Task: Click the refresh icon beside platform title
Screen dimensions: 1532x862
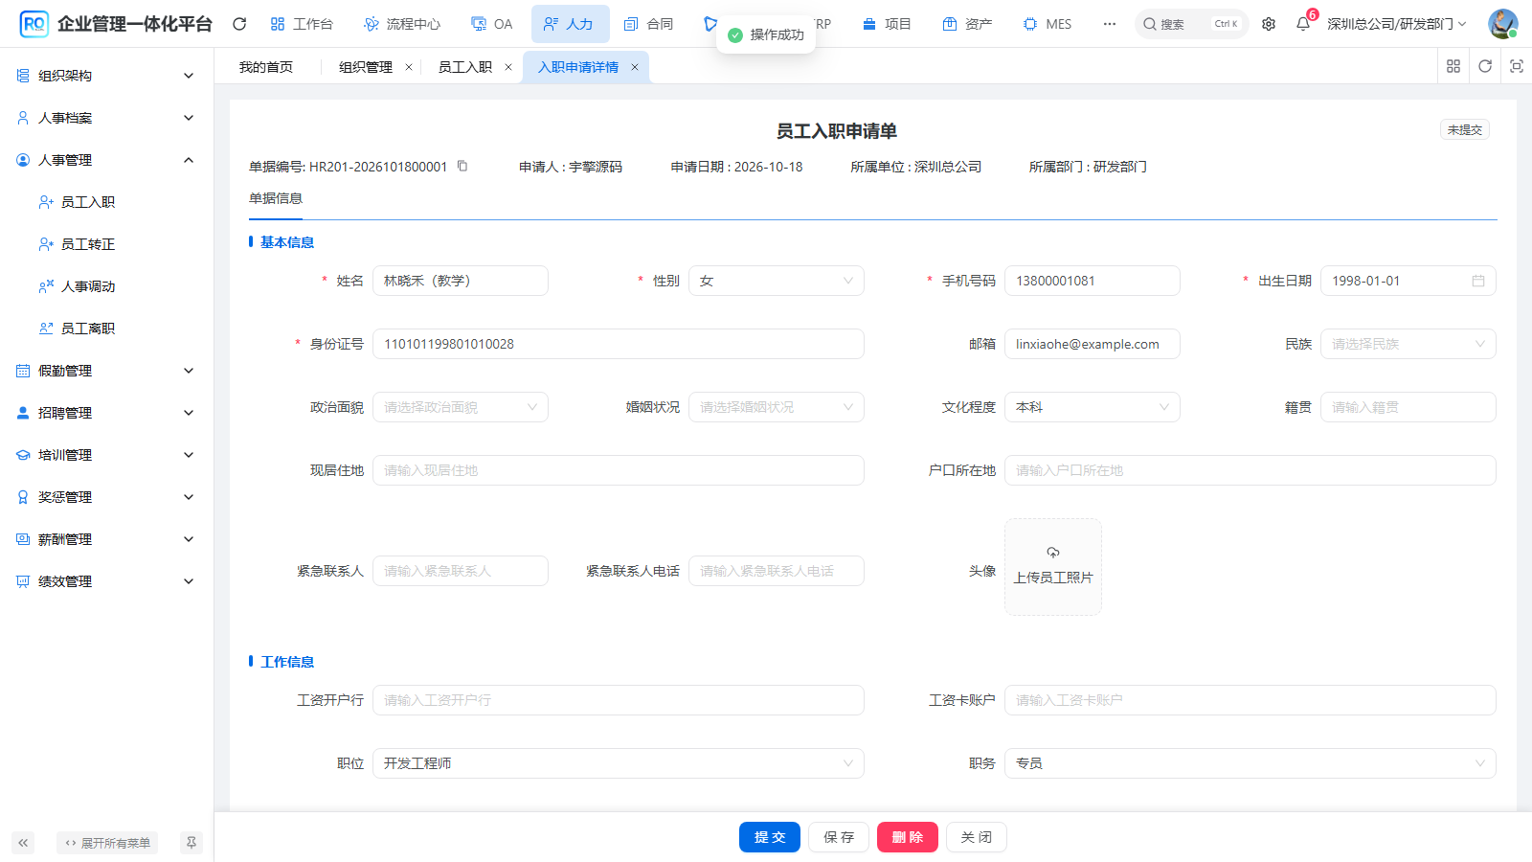Action: coord(239,24)
